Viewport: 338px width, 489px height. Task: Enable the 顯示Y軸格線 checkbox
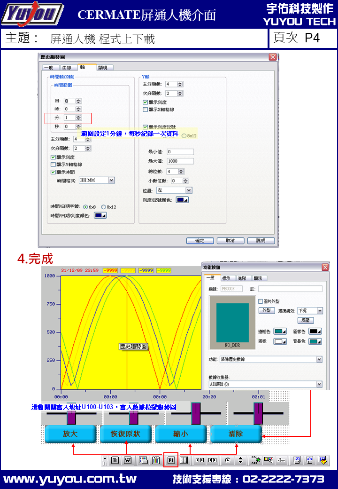click(53, 165)
